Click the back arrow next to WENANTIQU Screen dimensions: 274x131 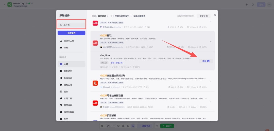point(4,5)
